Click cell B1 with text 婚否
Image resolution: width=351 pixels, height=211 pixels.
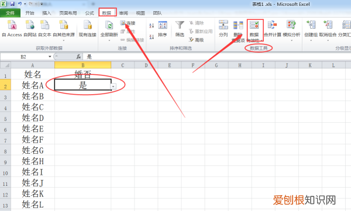click(x=83, y=74)
